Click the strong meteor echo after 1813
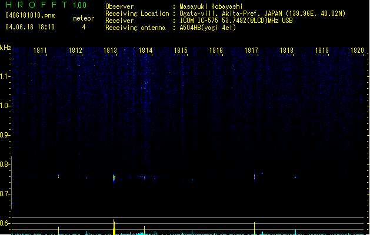Viewport: 370px width, 235px height. coord(114,178)
